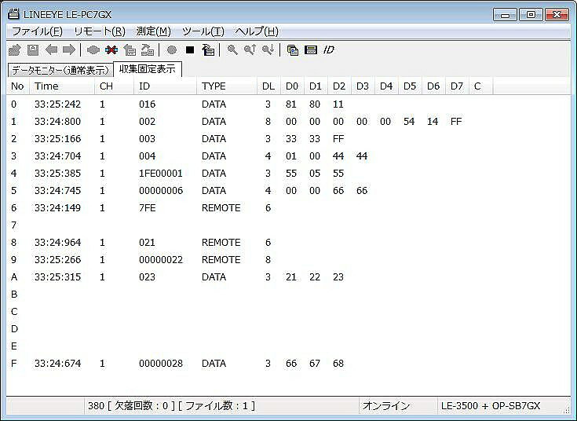Click the search upward magnifier icon
Screen dimensions: 577x421
[250, 49]
